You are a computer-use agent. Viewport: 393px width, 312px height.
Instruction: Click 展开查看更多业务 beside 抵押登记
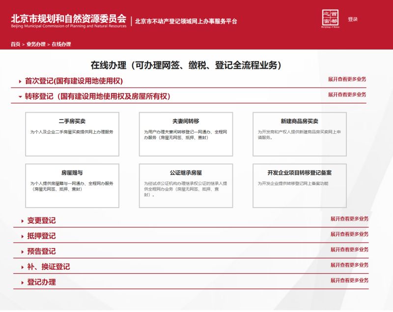pyautogui.click(x=349, y=234)
